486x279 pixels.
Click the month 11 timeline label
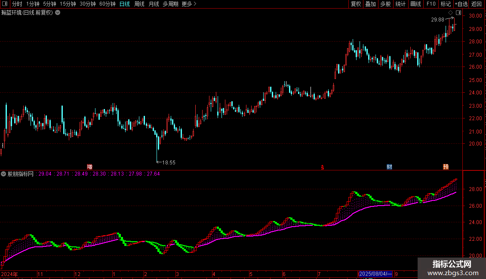point(40,274)
